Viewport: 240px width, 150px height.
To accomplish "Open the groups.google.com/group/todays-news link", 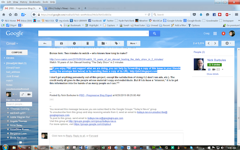I will [x=92, y=121].
